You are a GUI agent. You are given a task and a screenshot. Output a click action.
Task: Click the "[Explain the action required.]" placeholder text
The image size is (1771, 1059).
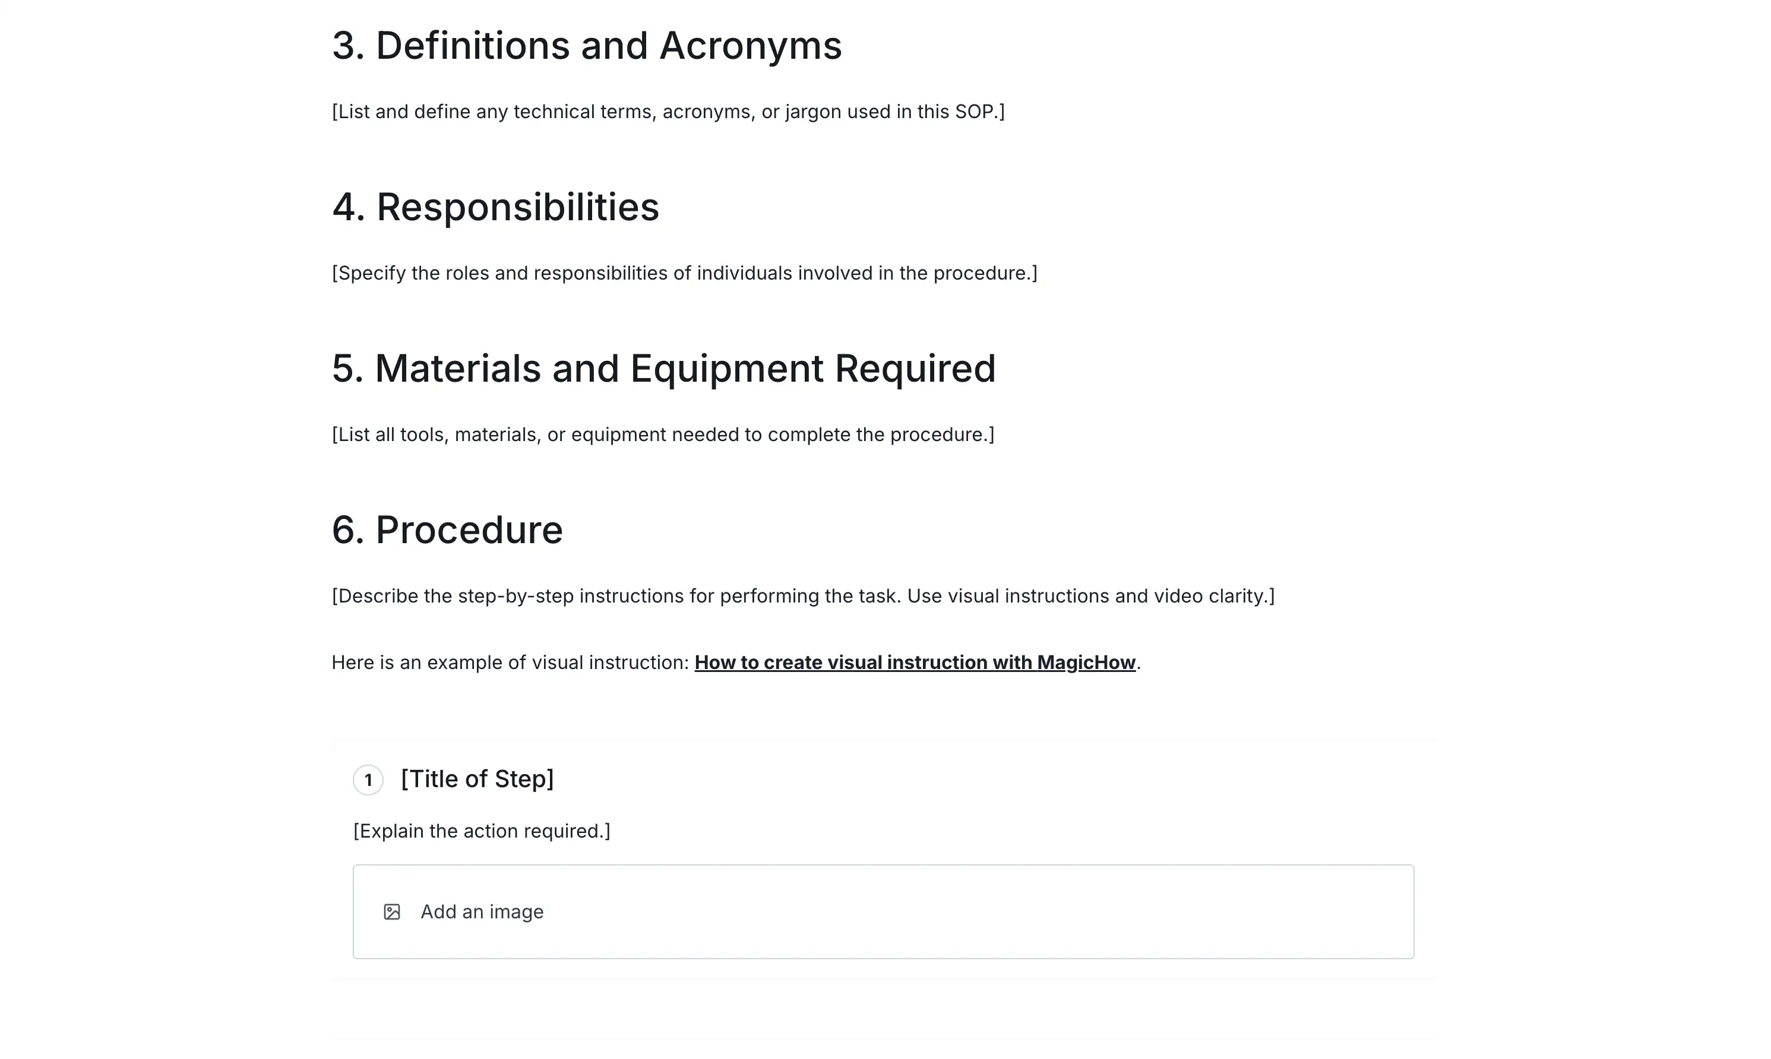[482, 832]
